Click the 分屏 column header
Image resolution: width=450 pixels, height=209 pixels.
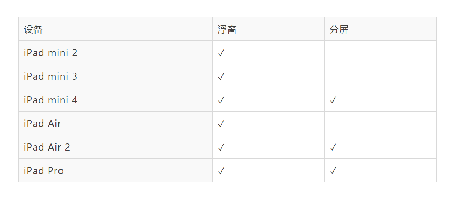339,29
